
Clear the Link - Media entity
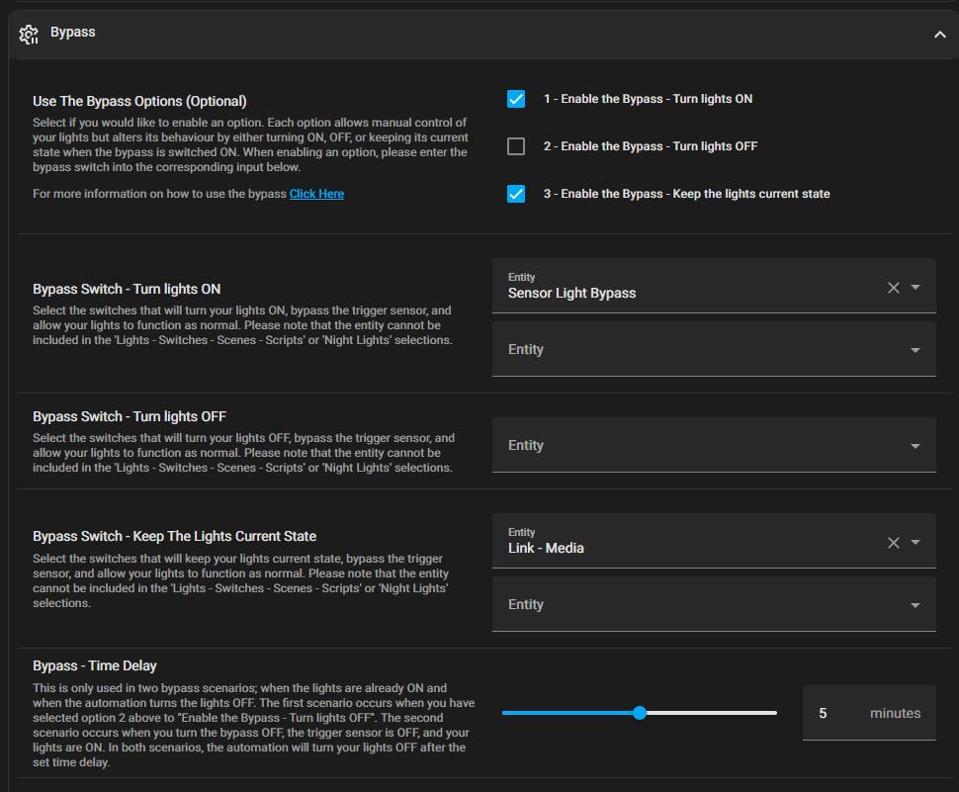(x=894, y=543)
